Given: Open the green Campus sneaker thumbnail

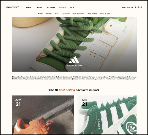Looking at the screenshot, I should coord(107,115).
